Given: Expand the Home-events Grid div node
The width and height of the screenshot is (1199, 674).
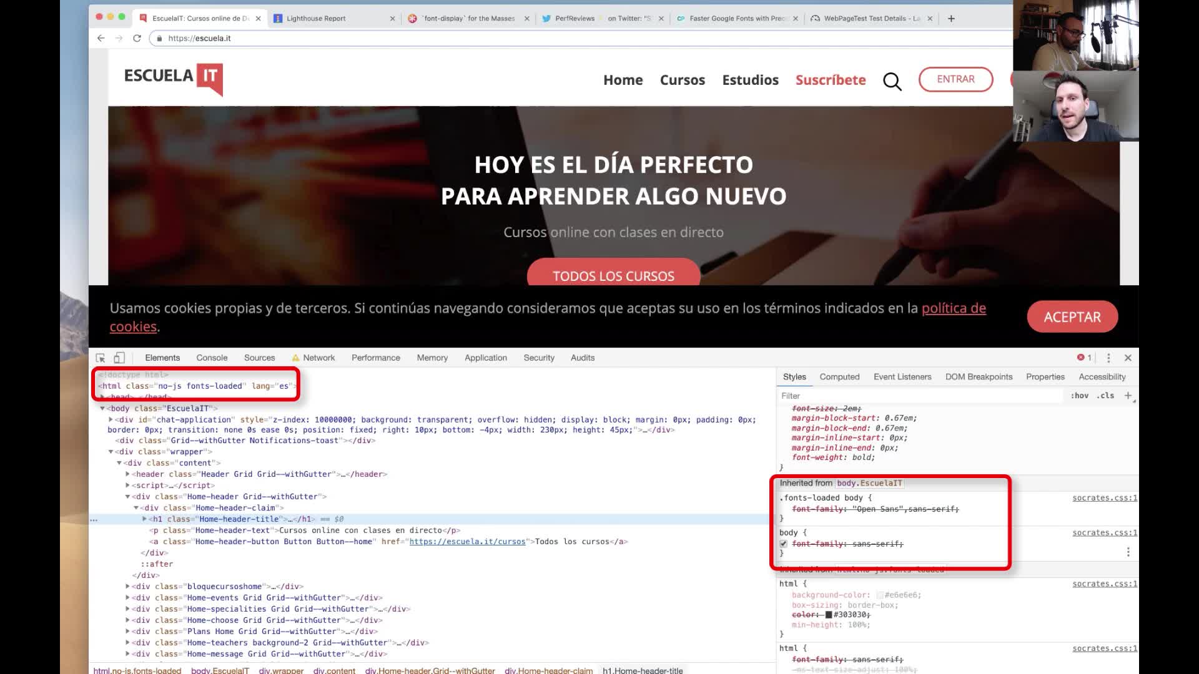Looking at the screenshot, I should (127, 598).
